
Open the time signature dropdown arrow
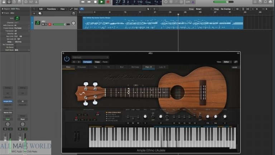point(161,2)
